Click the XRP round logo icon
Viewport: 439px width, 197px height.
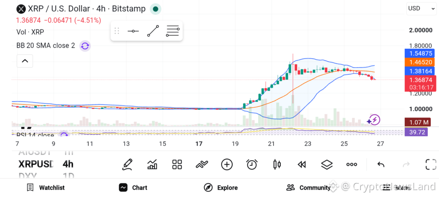coord(21,9)
